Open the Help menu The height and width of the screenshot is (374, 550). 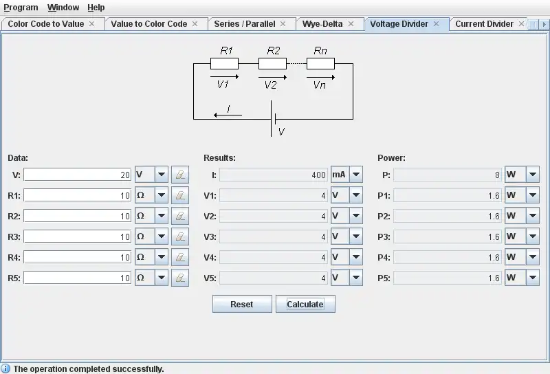coord(96,8)
